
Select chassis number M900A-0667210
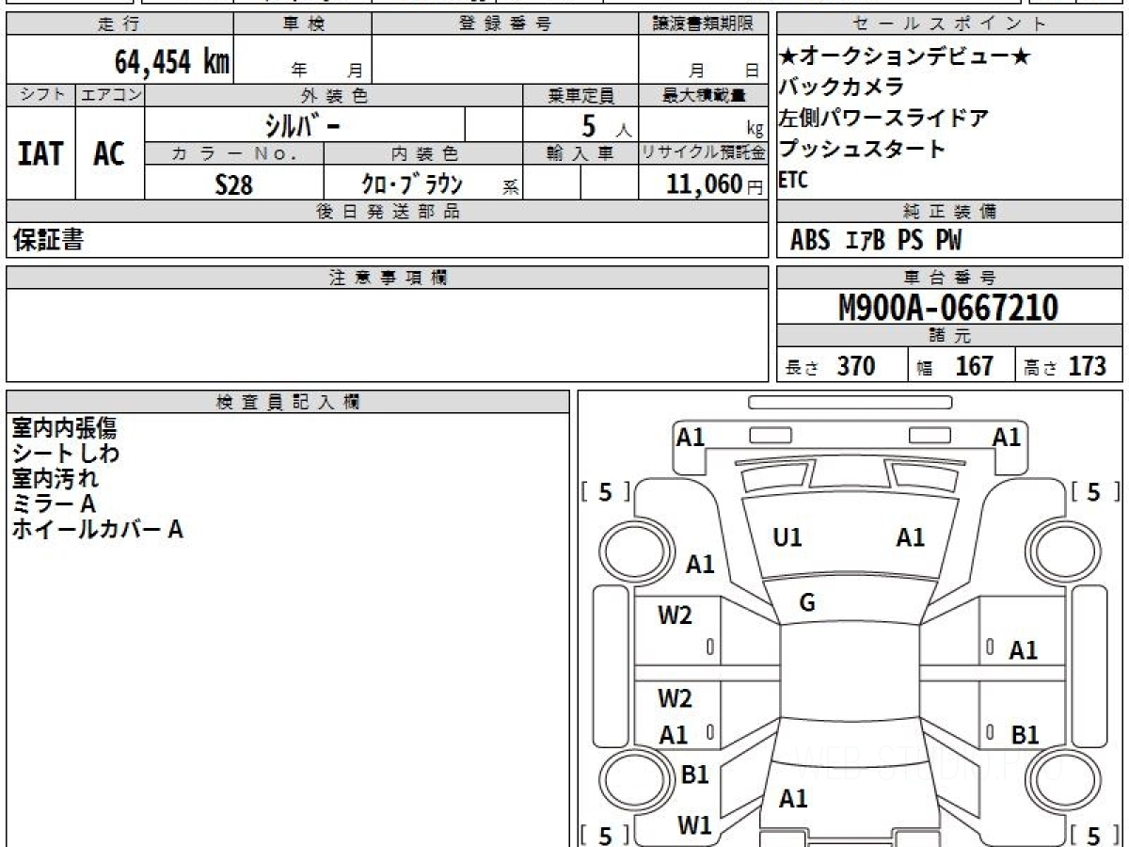coord(948,307)
